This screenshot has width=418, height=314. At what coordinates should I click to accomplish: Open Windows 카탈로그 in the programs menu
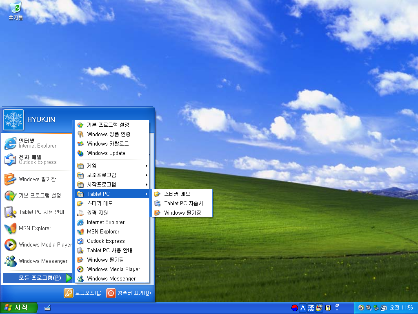(x=112, y=144)
